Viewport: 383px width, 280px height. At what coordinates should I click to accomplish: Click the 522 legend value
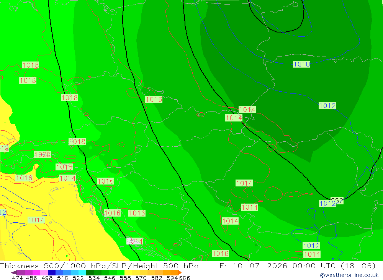[78, 278]
